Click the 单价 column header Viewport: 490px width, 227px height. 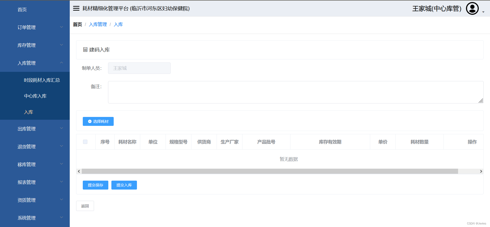(x=383, y=142)
